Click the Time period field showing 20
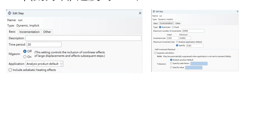Image resolution: width=266 pixels, height=123 pixels. (x=44, y=44)
